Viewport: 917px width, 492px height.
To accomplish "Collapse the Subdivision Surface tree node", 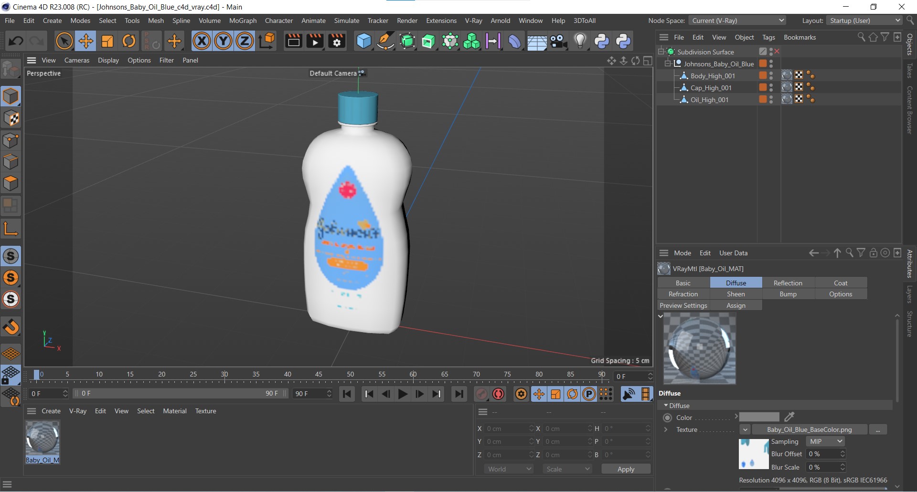I will click(x=661, y=52).
